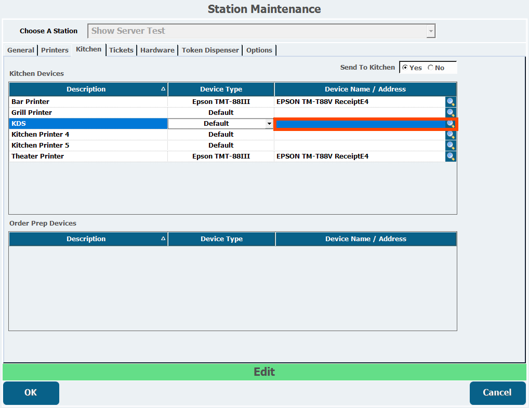Click the KDS Device Name address field
The height and width of the screenshot is (408, 529).
coord(360,124)
